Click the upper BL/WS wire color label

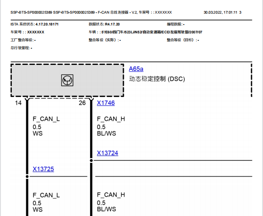pyautogui.click(x=107, y=133)
